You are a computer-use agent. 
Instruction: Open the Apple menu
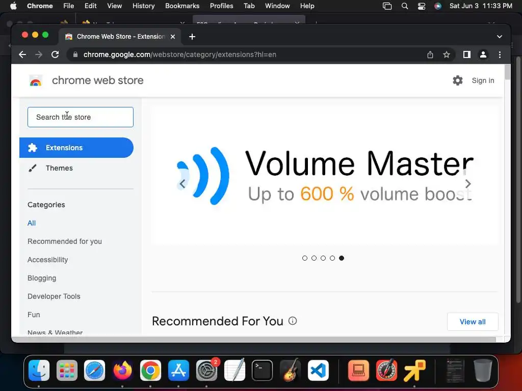(13, 6)
